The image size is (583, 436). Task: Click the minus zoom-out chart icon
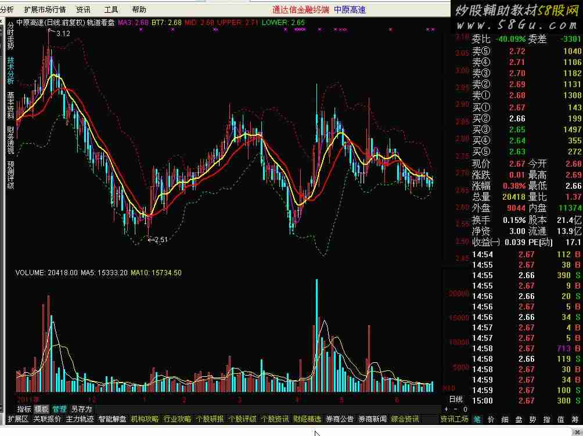coord(455,409)
